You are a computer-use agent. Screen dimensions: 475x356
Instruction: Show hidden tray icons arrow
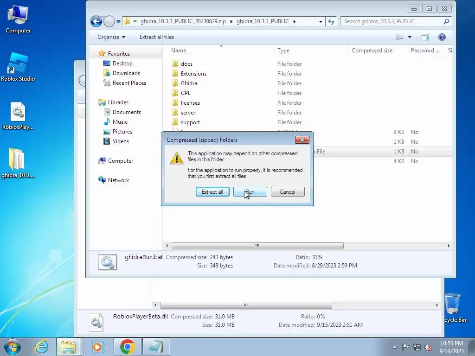pyautogui.click(x=394, y=347)
